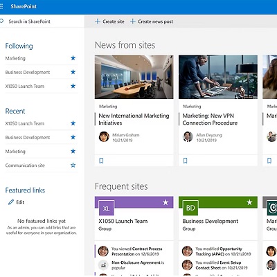This screenshot has height=277, width=277.
Task: Click the Create news post button
Action: point(152,21)
